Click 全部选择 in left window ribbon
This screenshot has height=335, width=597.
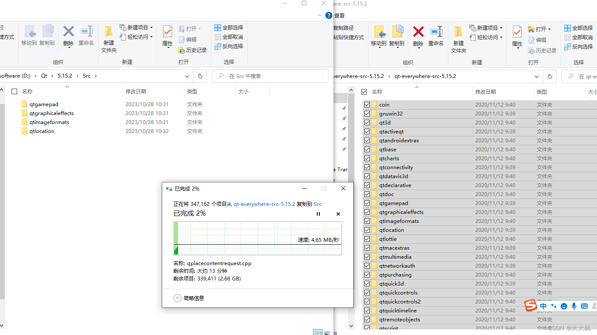pyautogui.click(x=228, y=27)
